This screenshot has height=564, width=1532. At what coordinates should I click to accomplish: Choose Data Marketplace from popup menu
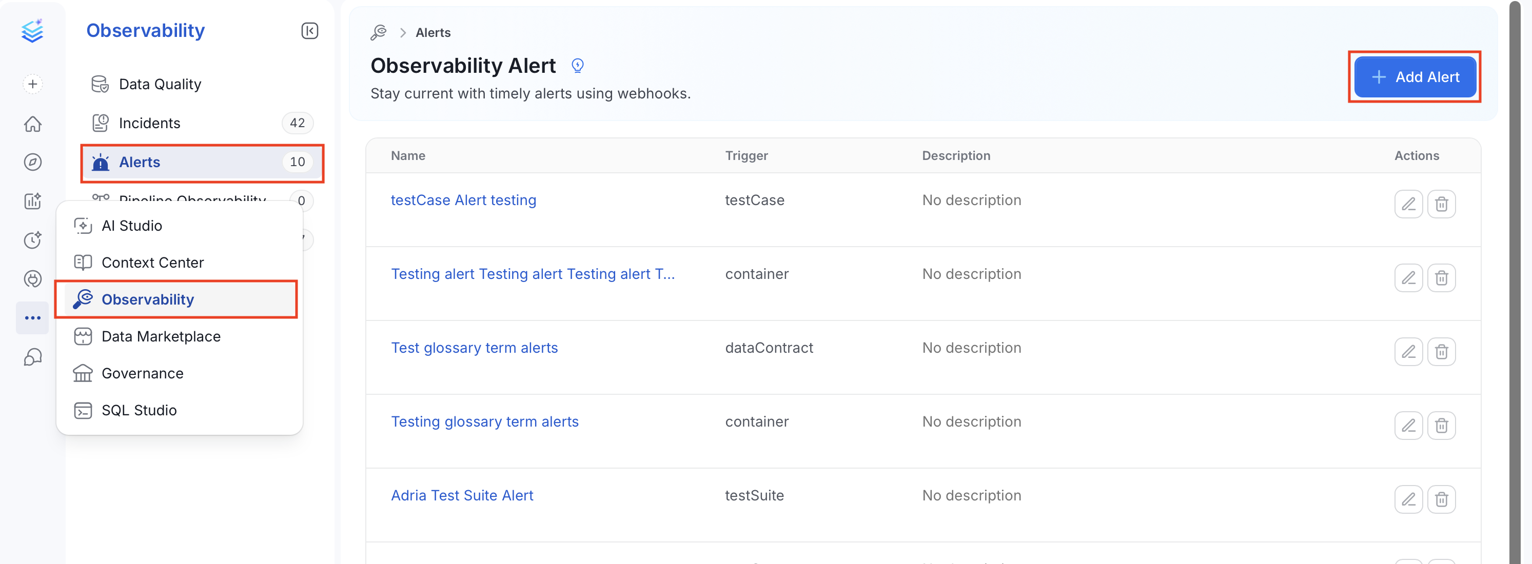click(x=180, y=336)
